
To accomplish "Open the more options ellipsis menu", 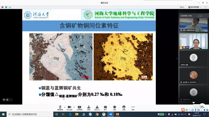I will point(133,108).
